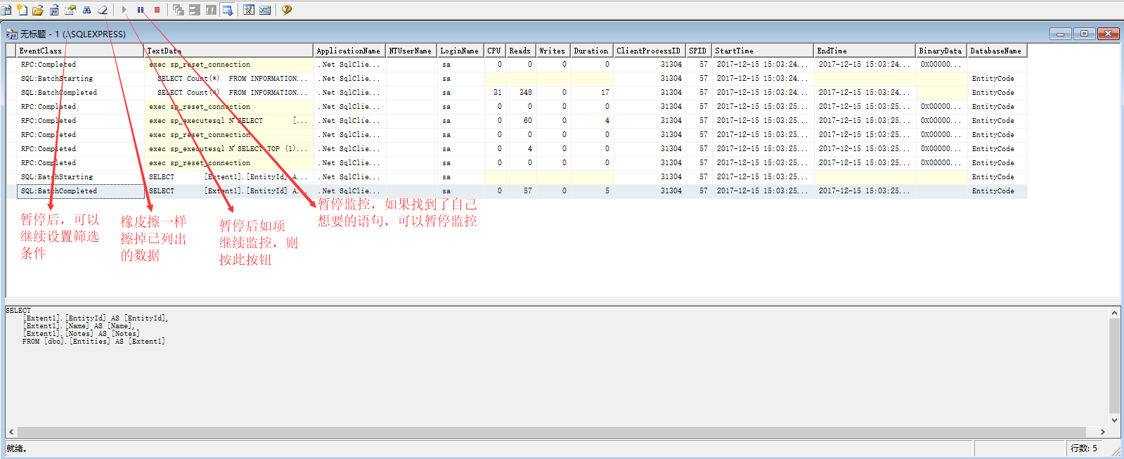Click the Reads column header
Viewport: 1124px width, 459px height.
[521, 51]
